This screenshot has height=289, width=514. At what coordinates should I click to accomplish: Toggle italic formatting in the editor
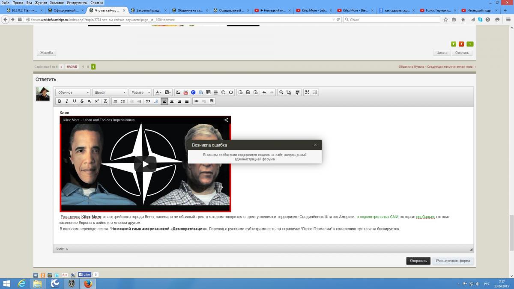pos(67,101)
